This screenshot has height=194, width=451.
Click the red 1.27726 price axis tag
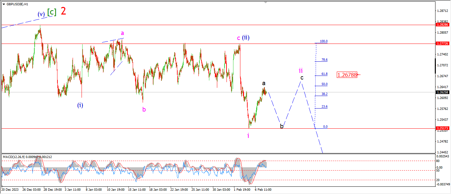coord(442,44)
